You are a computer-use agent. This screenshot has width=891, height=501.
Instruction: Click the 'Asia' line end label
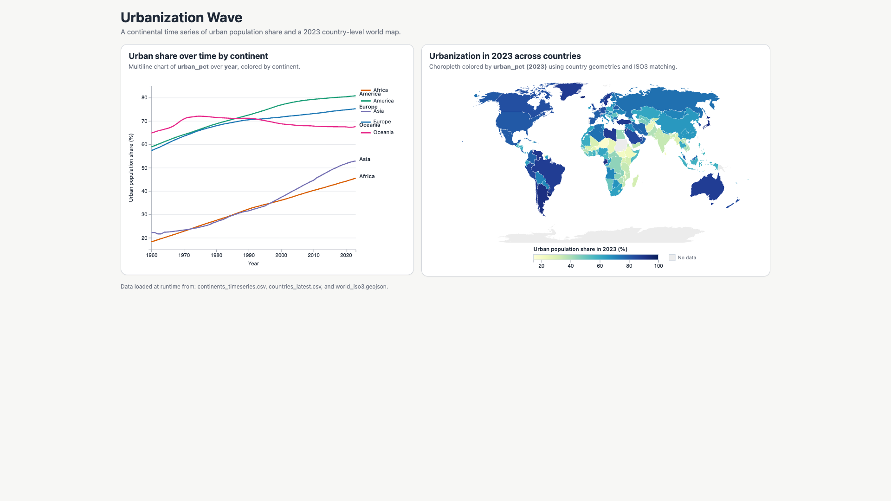365,159
